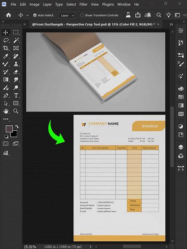The width and height of the screenshot is (187, 249).
Task: Select the Gradient tool
Action: click(6, 79)
